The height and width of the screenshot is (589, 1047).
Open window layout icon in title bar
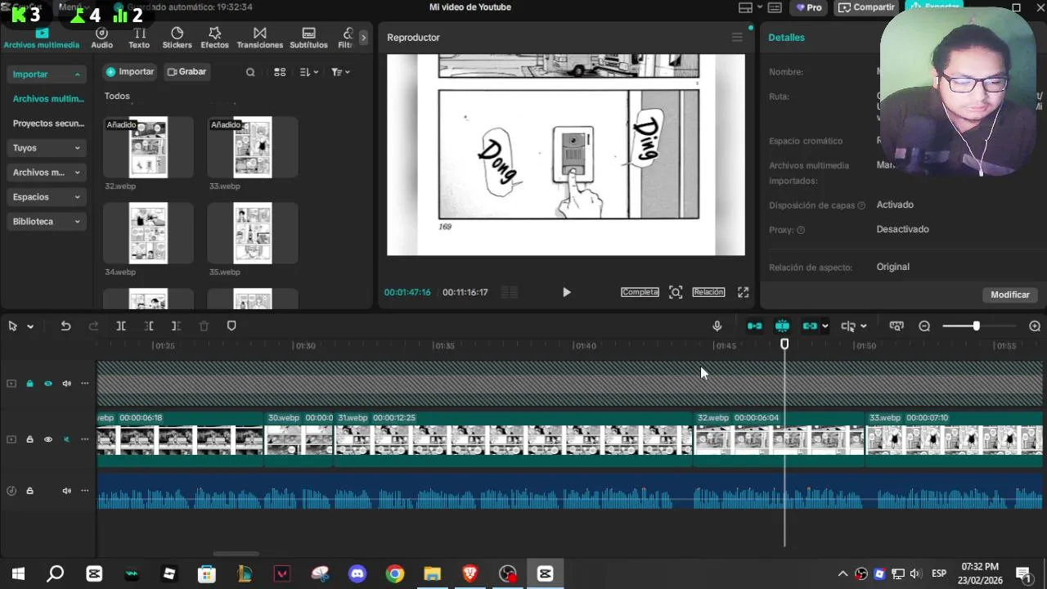(x=745, y=7)
